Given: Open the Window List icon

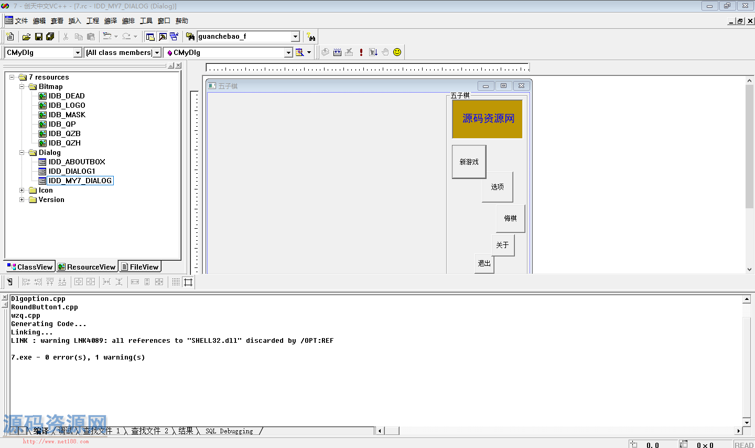Looking at the screenshot, I should point(174,37).
